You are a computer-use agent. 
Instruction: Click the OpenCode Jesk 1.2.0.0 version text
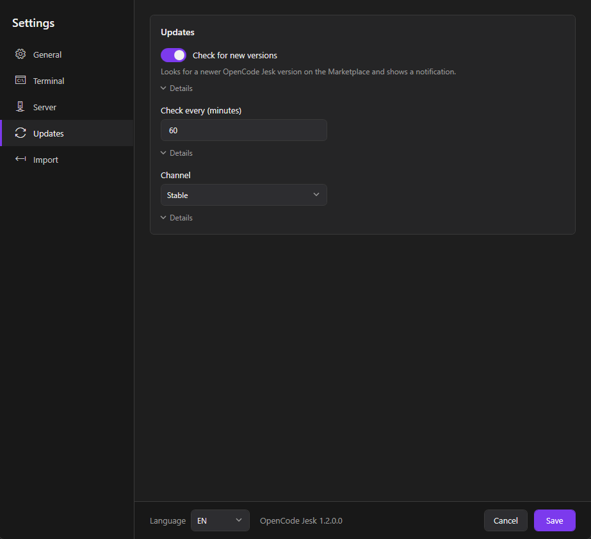point(301,520)
